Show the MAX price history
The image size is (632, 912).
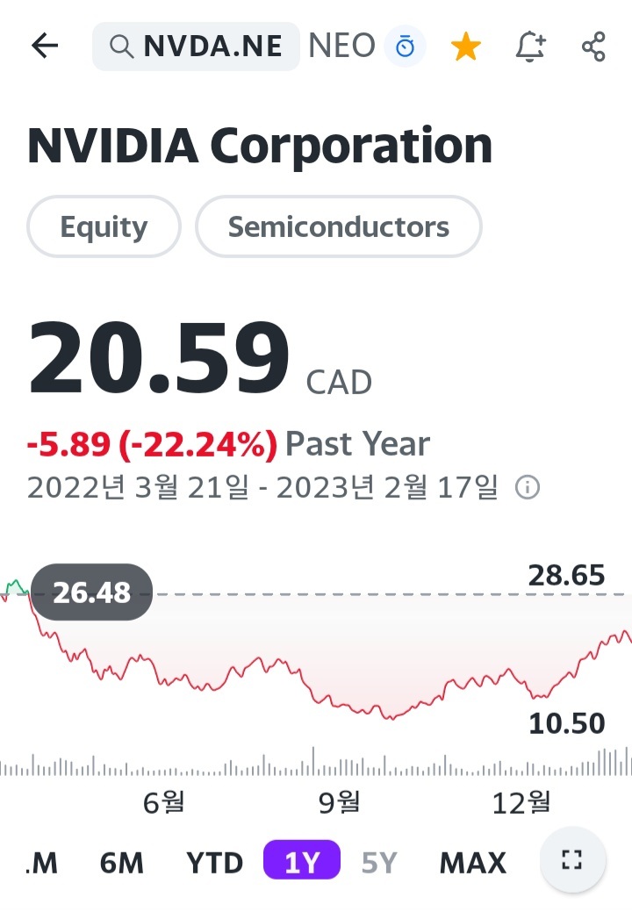(x=472, y=862)
